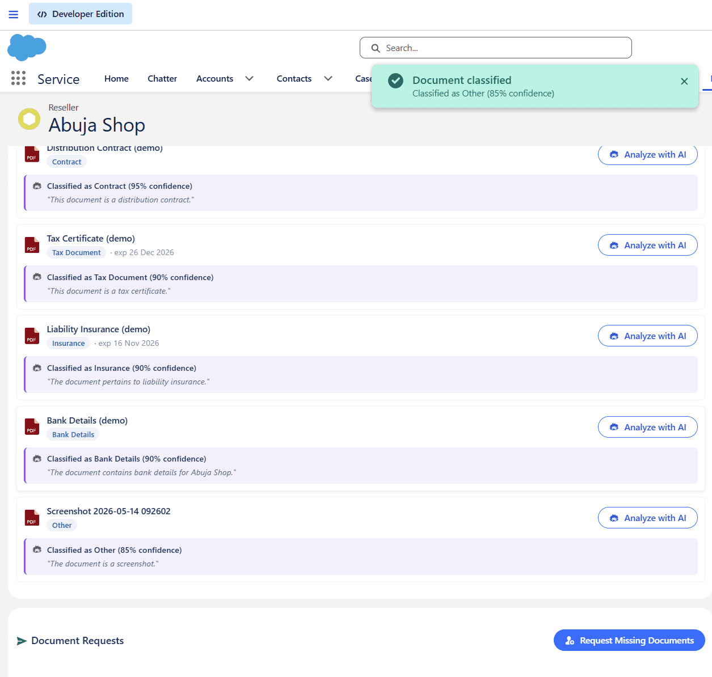Viewport: 712px width, 677px height.
Task: Analyze Tax Certificate with AI
Action: click(647, 245)
